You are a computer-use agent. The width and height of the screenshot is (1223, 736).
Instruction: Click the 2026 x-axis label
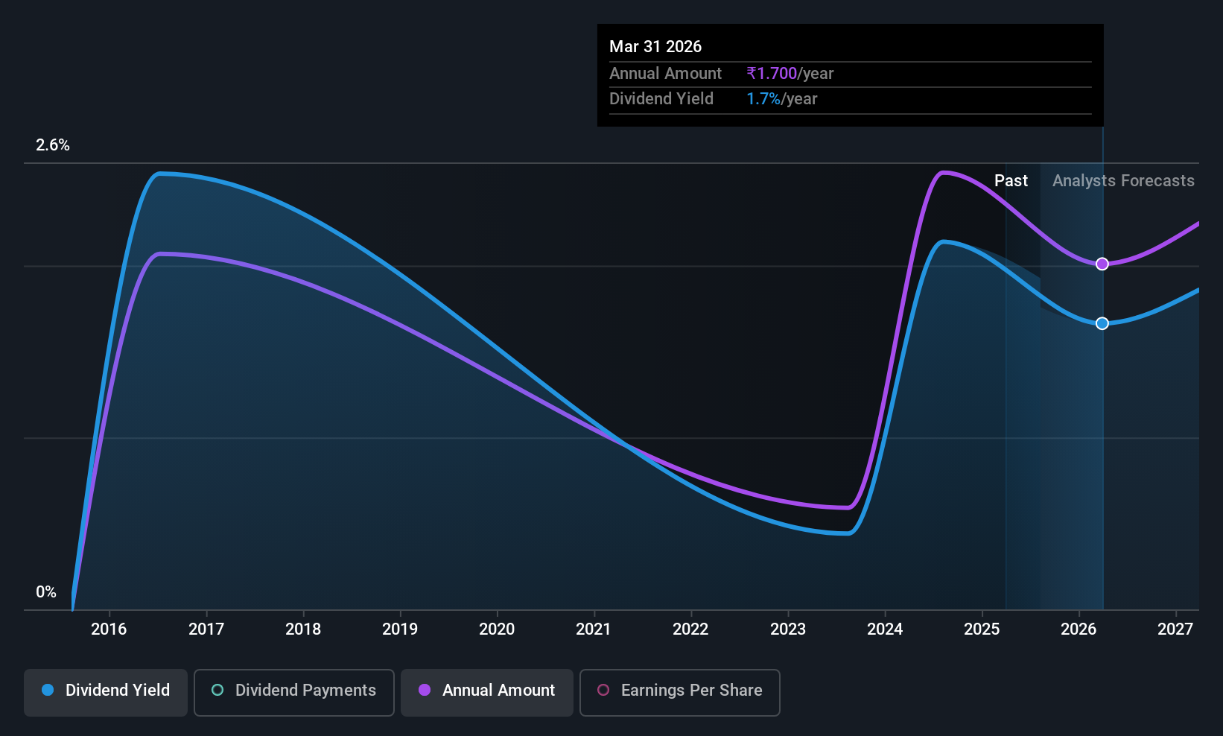pos(1079,629)
